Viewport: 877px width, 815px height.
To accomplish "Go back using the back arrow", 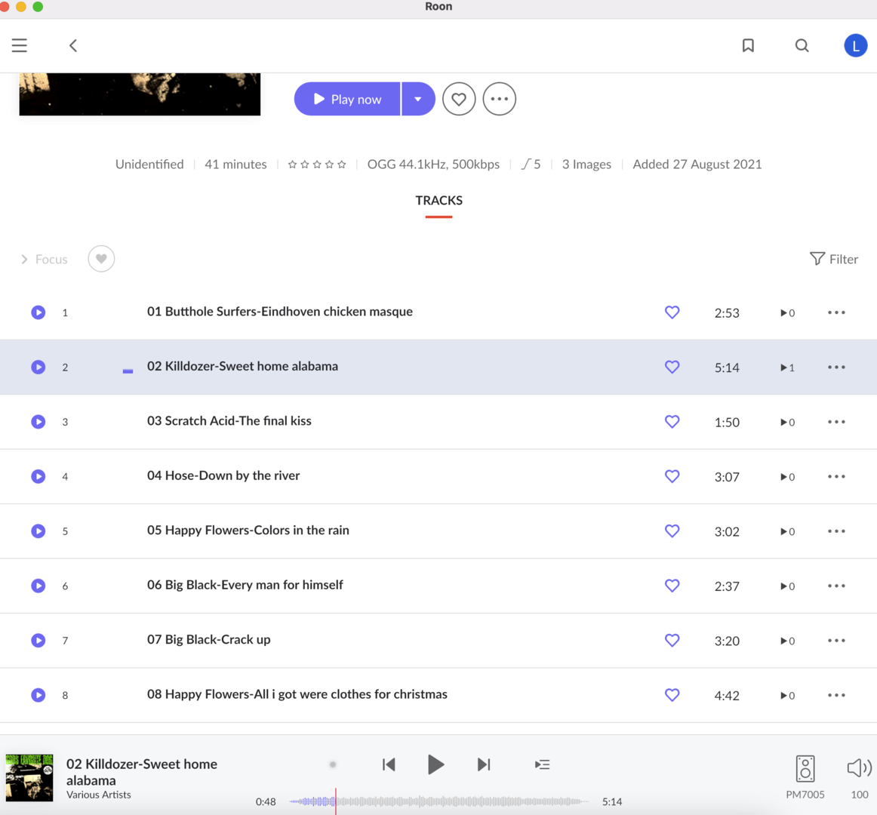I will [x=73, y=45].
